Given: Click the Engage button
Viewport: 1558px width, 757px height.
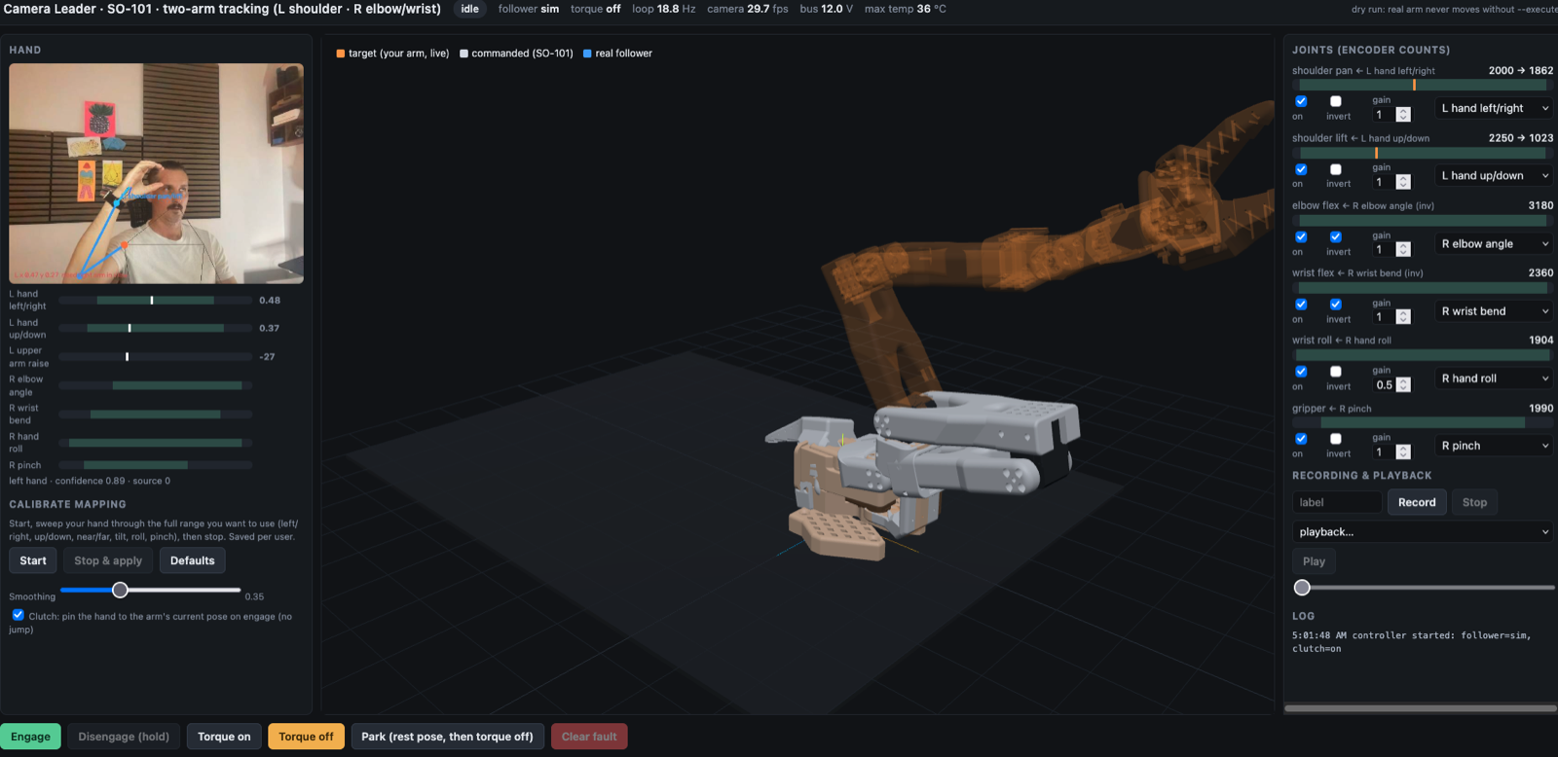Looking at the screenshot, I should pyautogui.click(x=31, y=737).
